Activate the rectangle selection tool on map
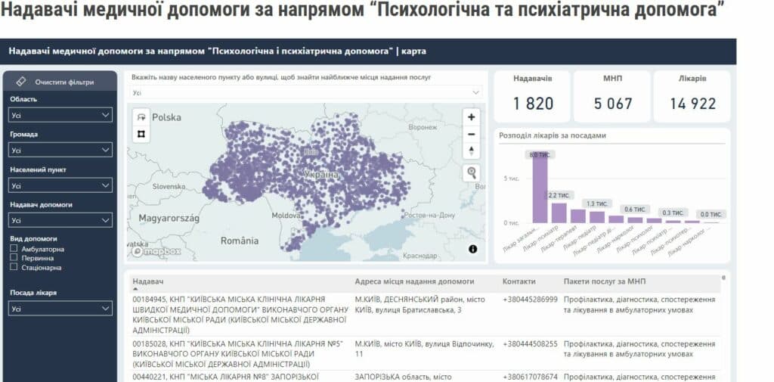This screenshot has width=774, height=382. [x=141, y=134]
